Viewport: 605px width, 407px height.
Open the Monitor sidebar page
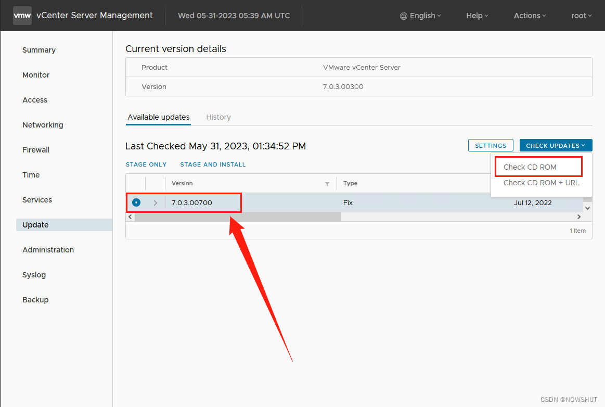click(x=36, y=75)
